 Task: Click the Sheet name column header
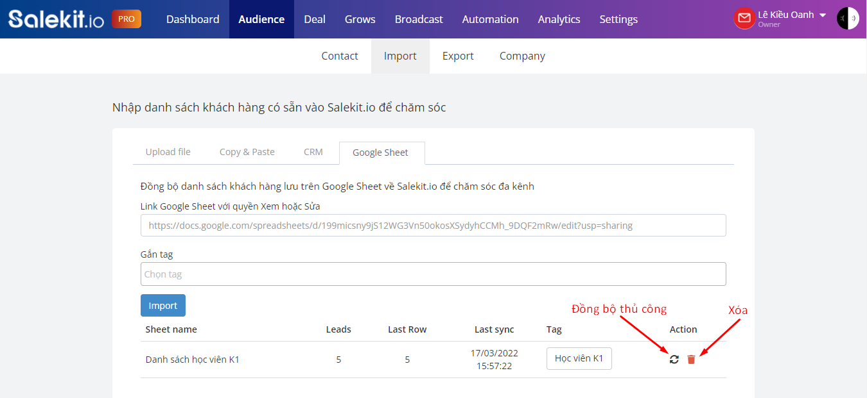coord(171,329)
